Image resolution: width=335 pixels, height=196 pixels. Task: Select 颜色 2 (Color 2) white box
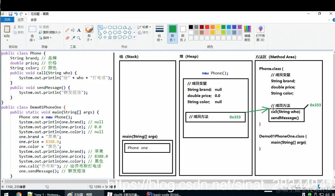click(183, 33)
